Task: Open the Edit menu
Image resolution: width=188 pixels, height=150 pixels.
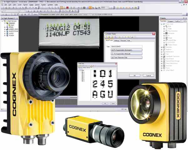Action: (10, 5)
